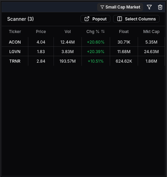This screenshot has height=177, width=167.
Task: Click funnel icon in Small Cap Market chip
Action: (102, 7)
